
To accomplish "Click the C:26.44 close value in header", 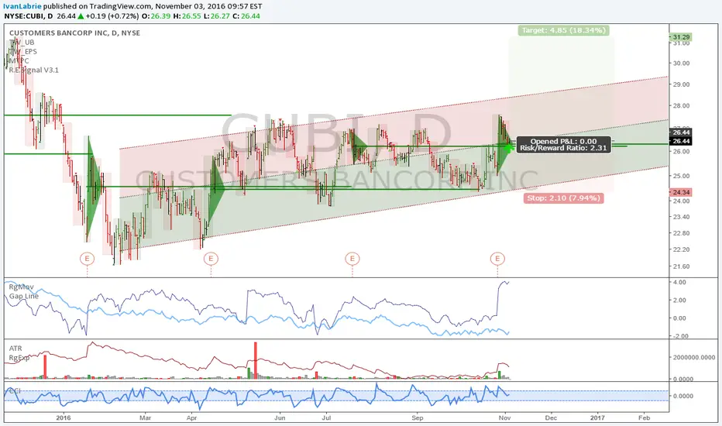I will [246, 16].
